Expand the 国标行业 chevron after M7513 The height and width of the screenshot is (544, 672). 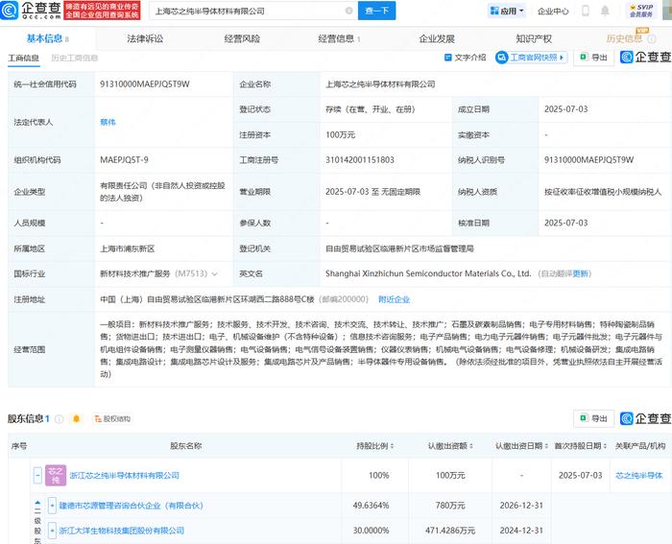tap(215, 273)
